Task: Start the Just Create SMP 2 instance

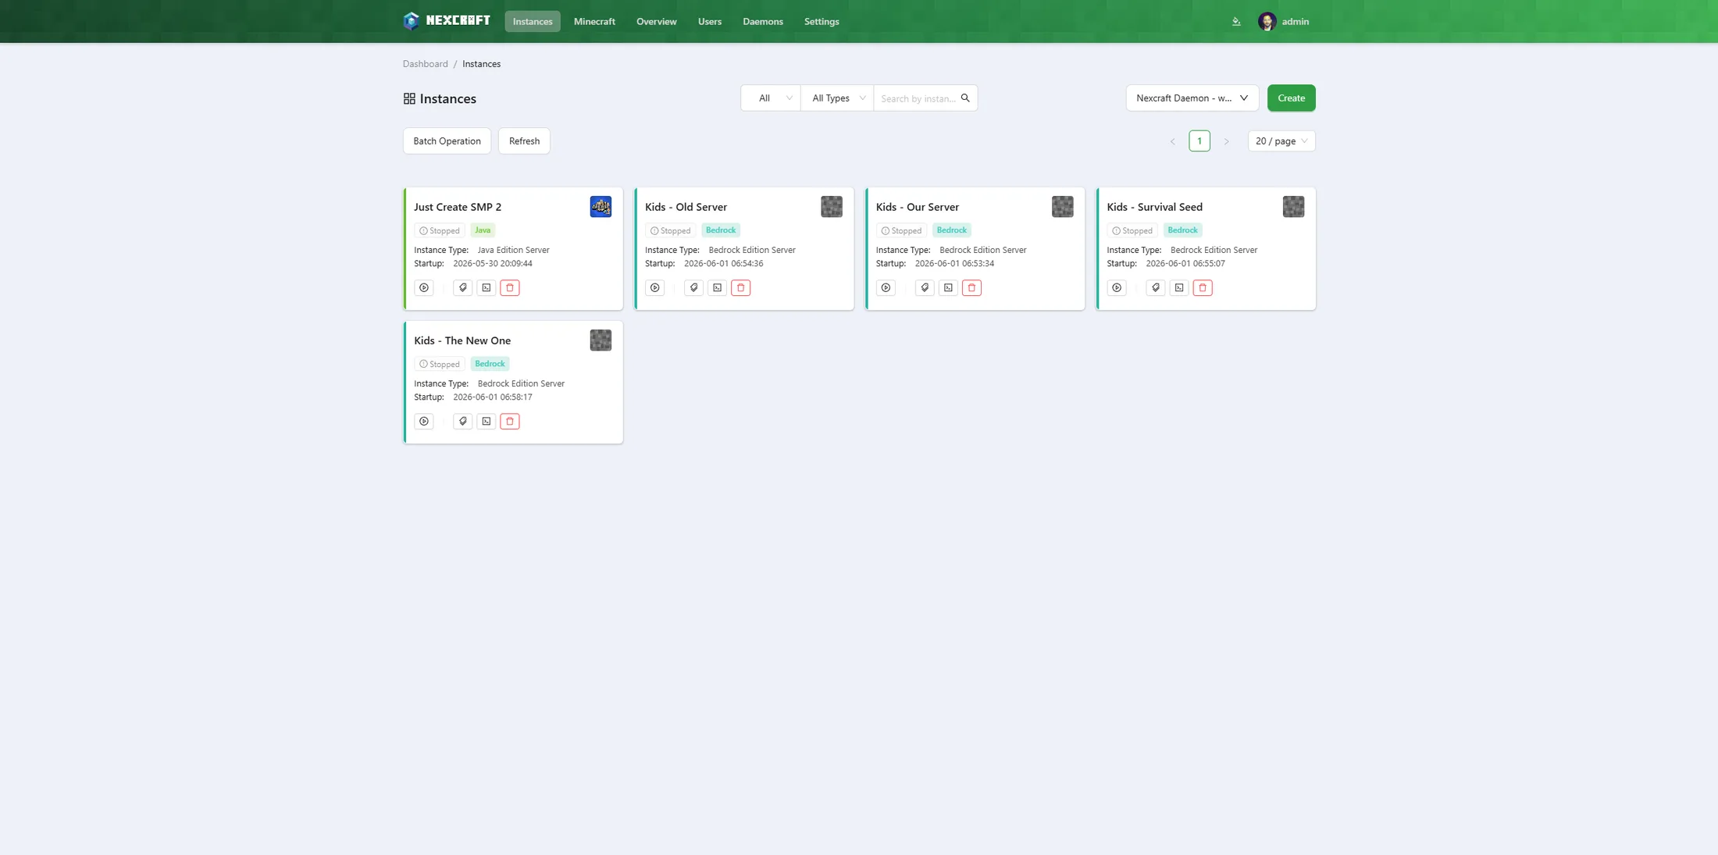Action: point(424,287)
